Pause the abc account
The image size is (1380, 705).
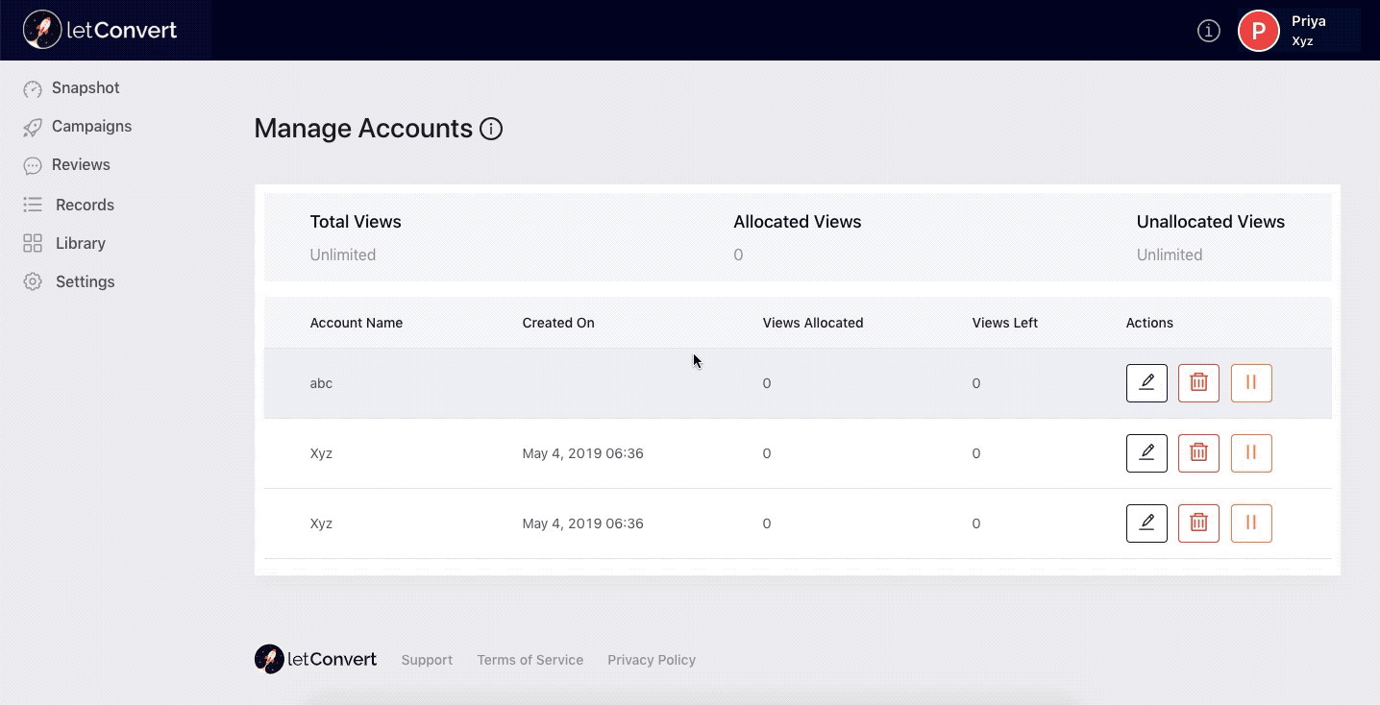(1250, 383)
